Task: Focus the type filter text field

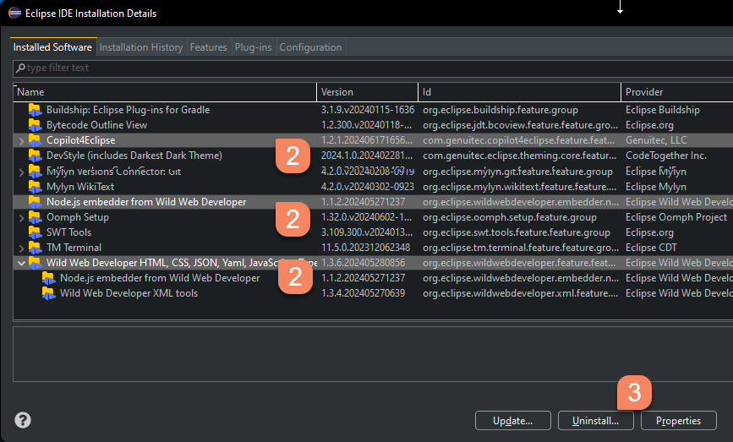Action: point(373,68)
